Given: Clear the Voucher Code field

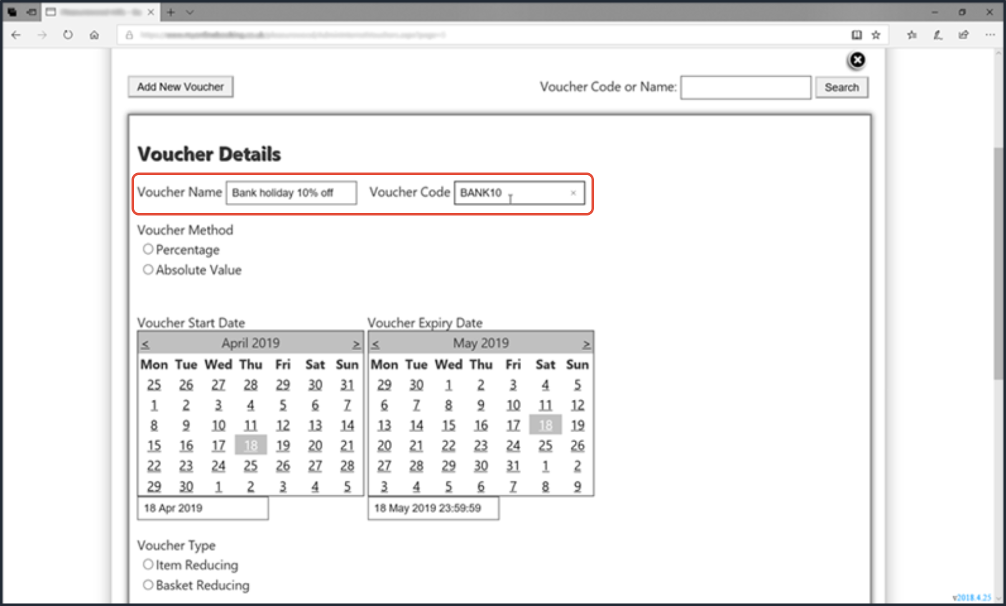Looking at the screenshot, I should pos(573,193).
